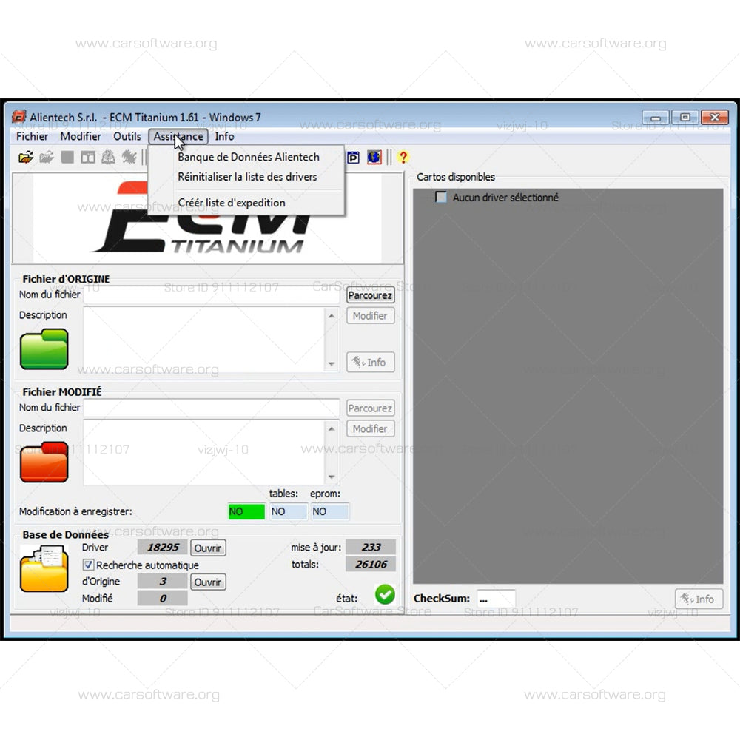Click Info button beside CheckSum

(x=699, y=599)
